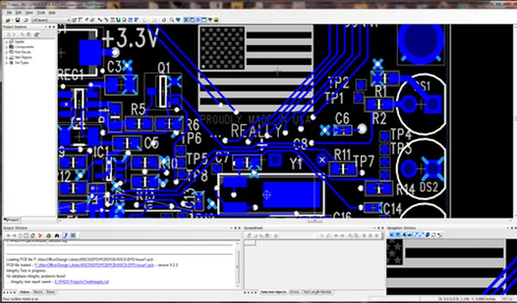Click first icon in Navigation Window toolbar
The height and width of the screenshot is (303, 517).
392,235
